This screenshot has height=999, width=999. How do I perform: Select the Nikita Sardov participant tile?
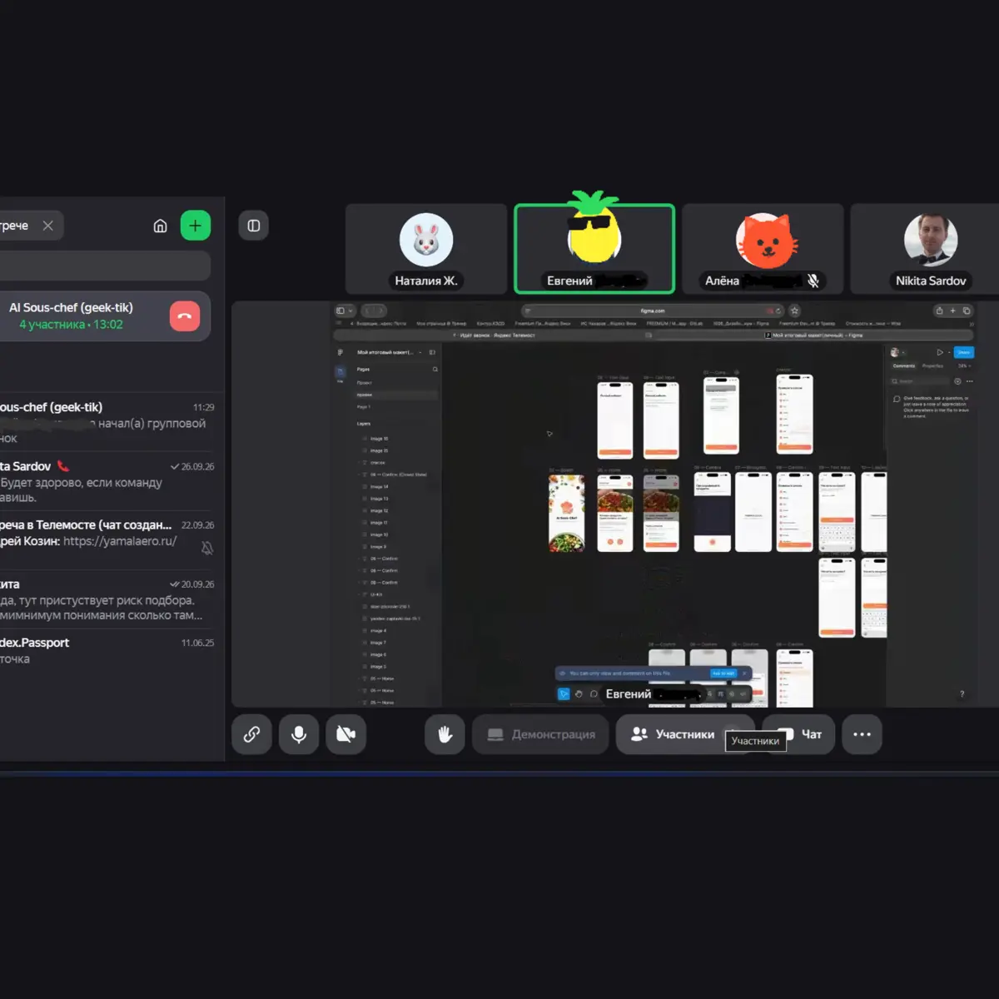926,249
